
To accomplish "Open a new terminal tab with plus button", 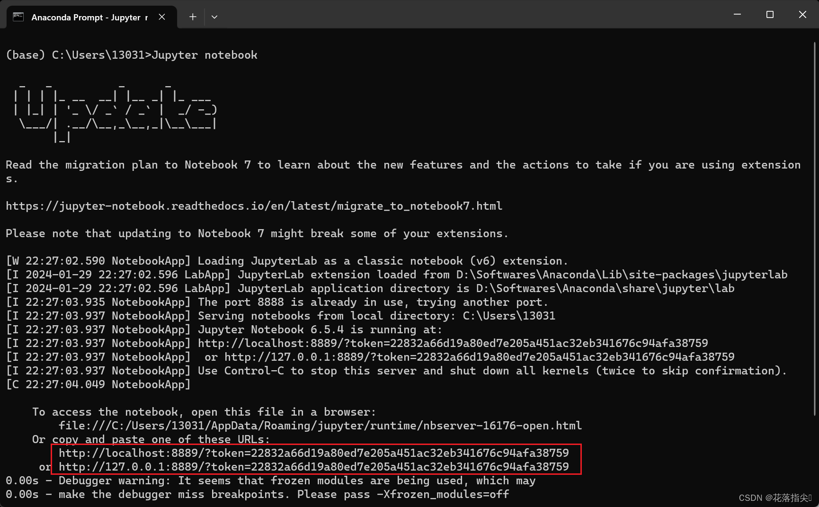I will pos(193,17).
